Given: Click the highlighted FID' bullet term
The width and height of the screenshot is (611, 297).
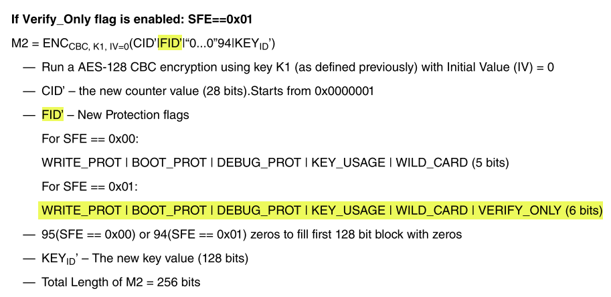Looking at the screenshot, I should point(52,115).
